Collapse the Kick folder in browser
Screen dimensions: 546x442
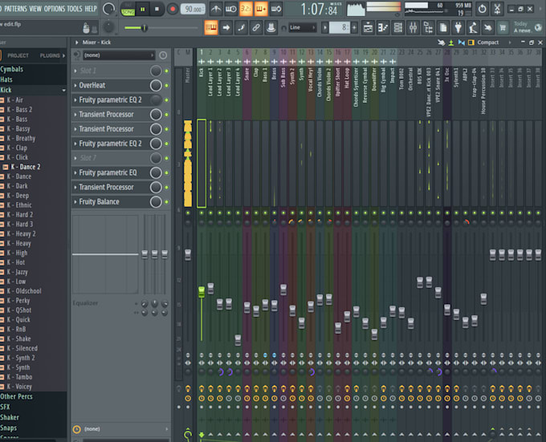pos(63,91)
